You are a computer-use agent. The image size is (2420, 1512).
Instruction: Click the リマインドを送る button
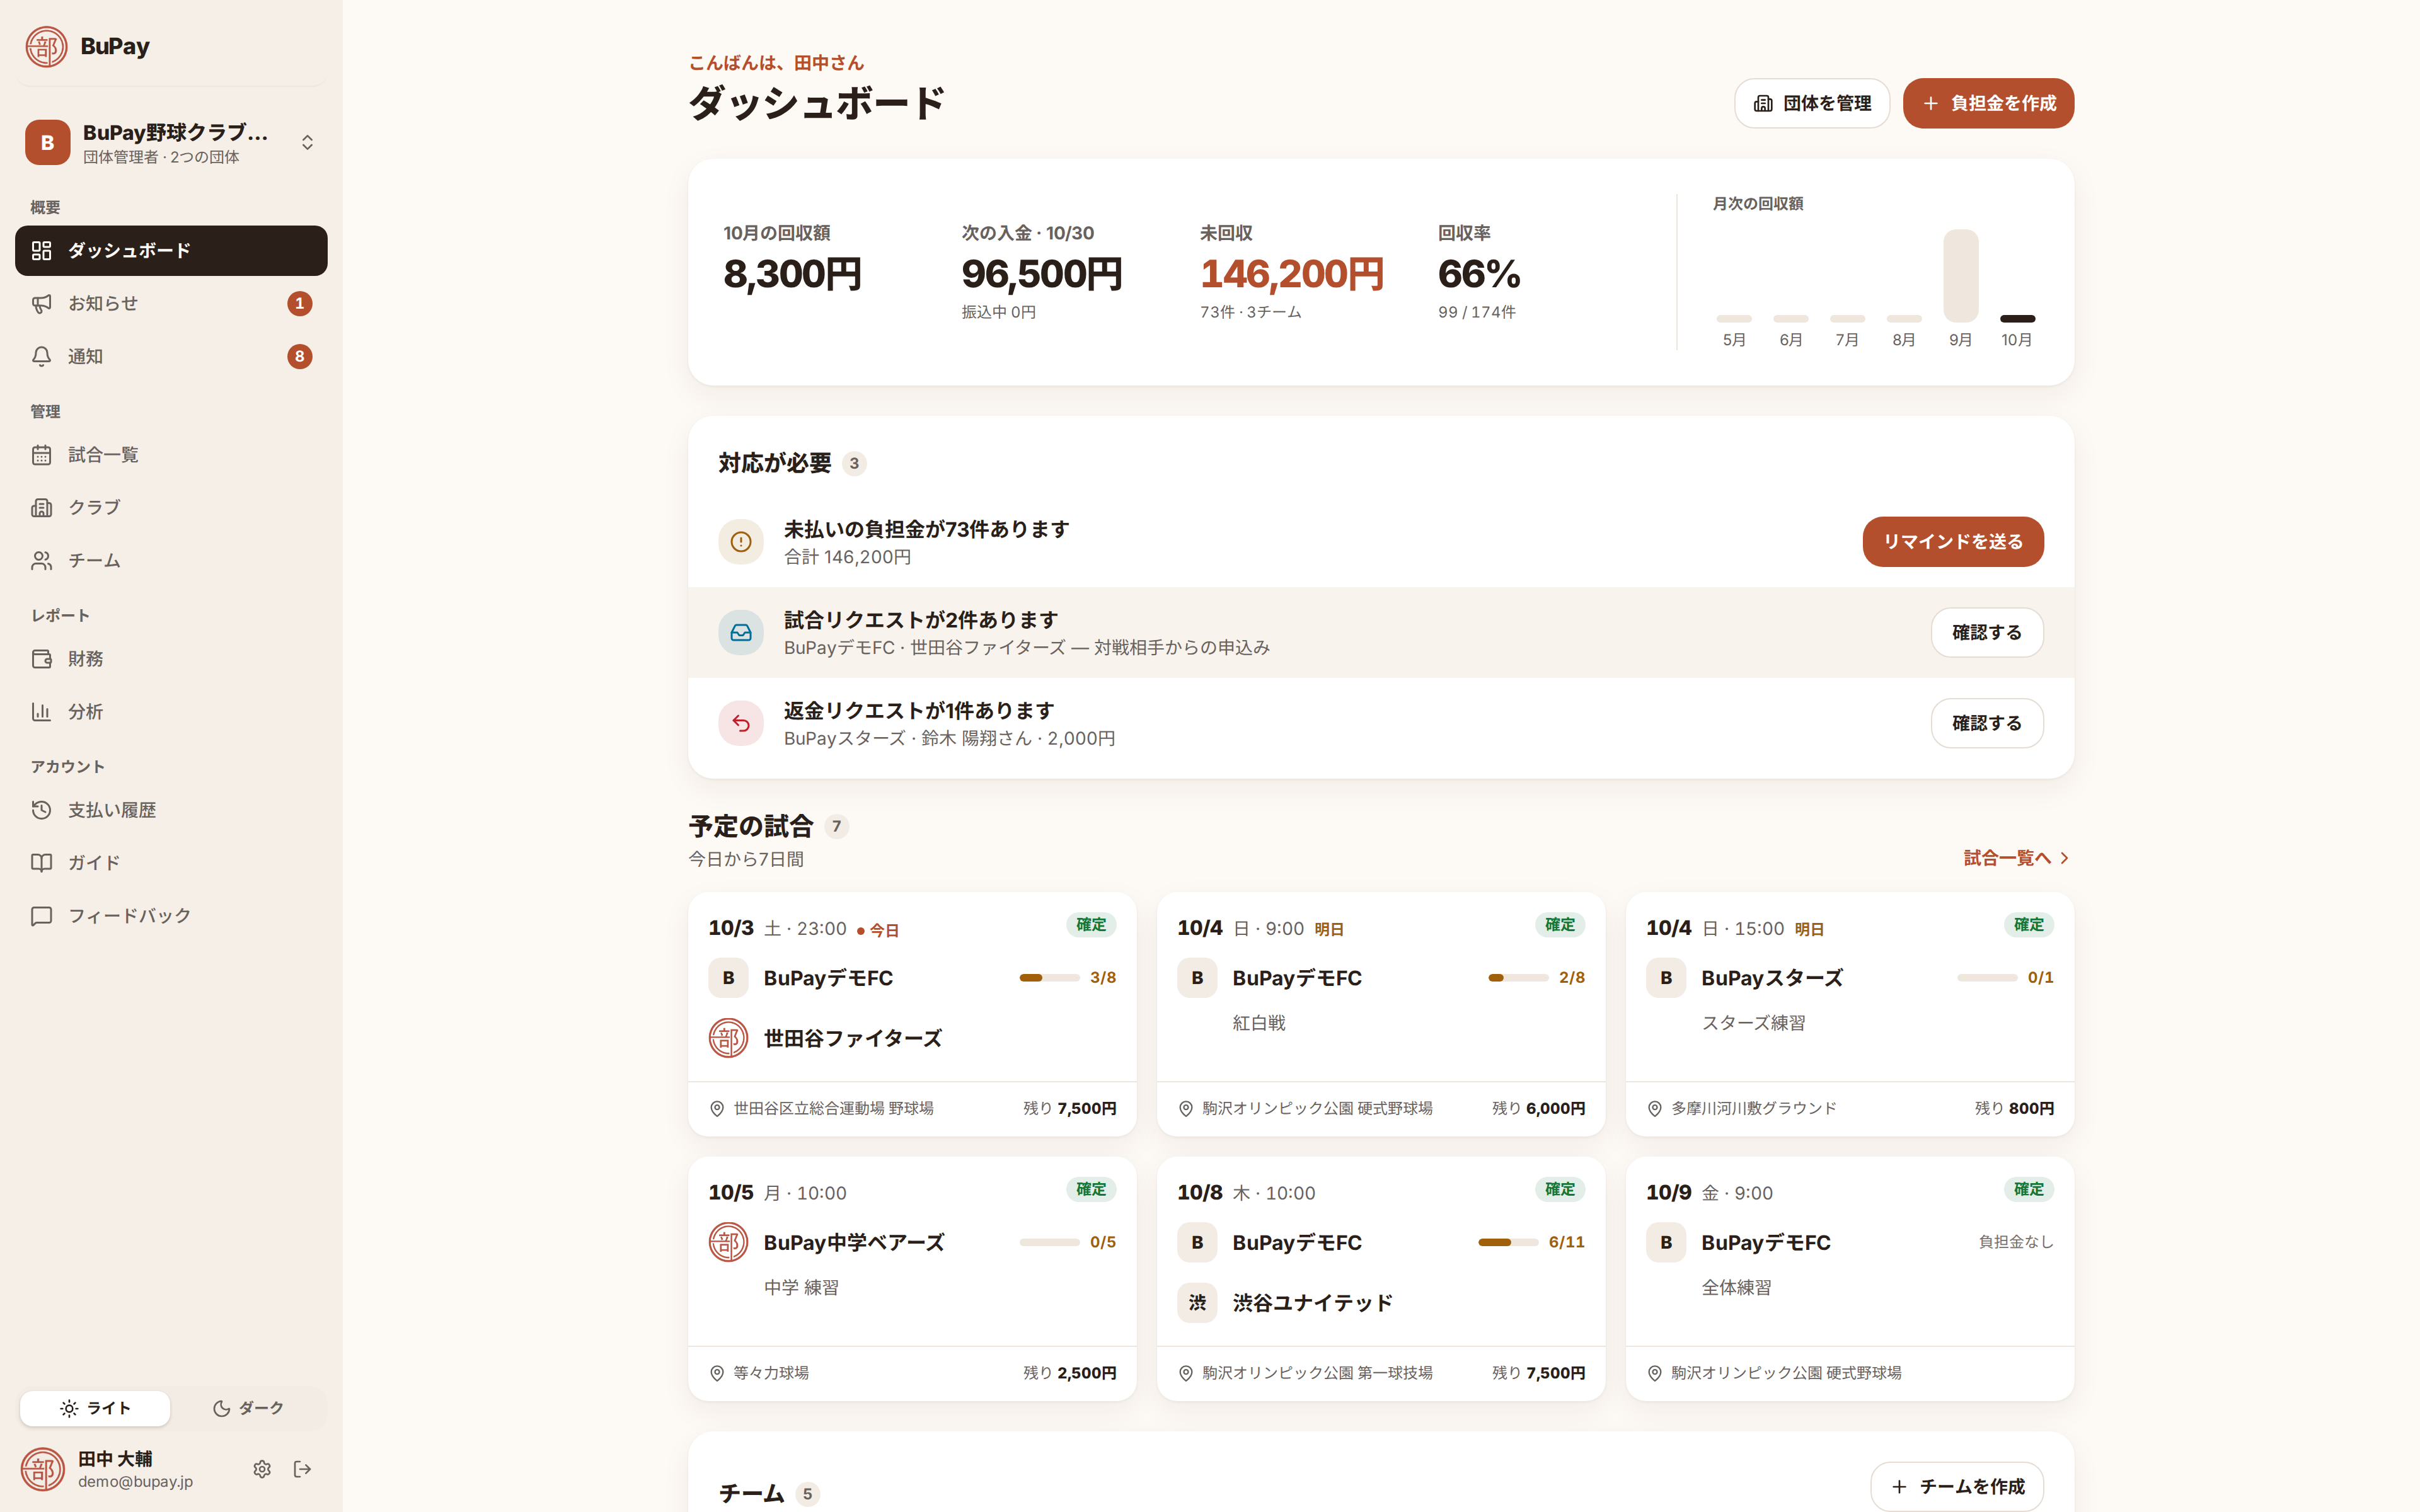coord(1953,541)
